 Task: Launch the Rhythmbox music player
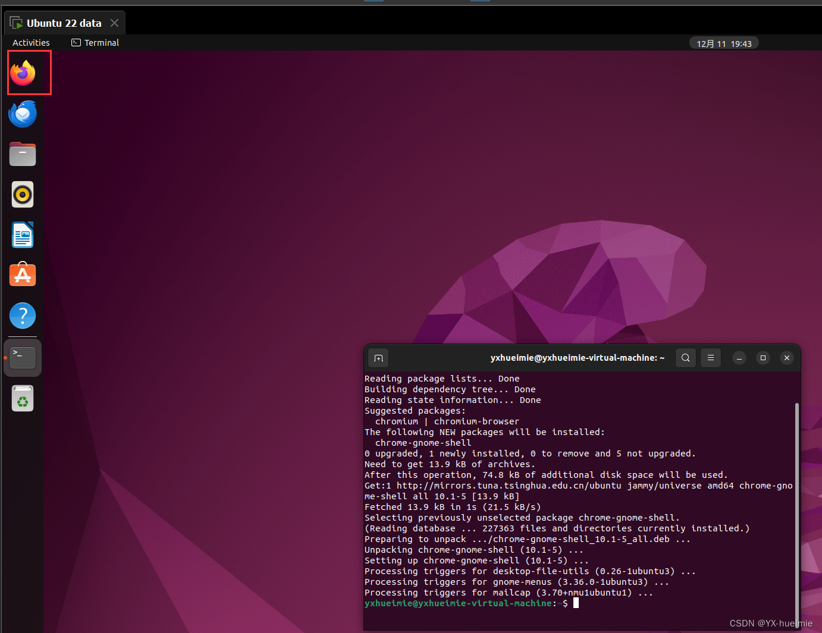[x=22, y=194]
